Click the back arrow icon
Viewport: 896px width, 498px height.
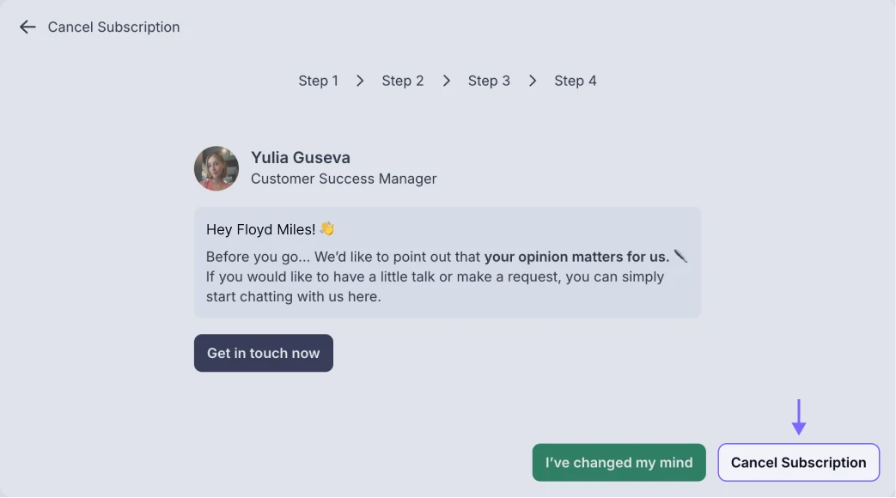(x=27, y=27)
